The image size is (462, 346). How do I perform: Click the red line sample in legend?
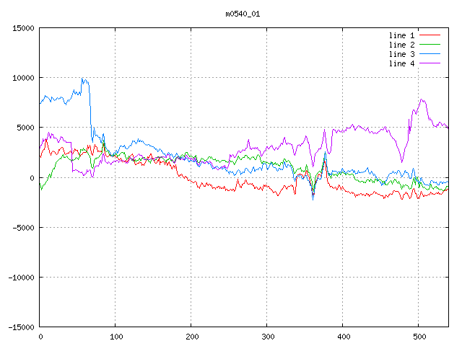[430, 35]
